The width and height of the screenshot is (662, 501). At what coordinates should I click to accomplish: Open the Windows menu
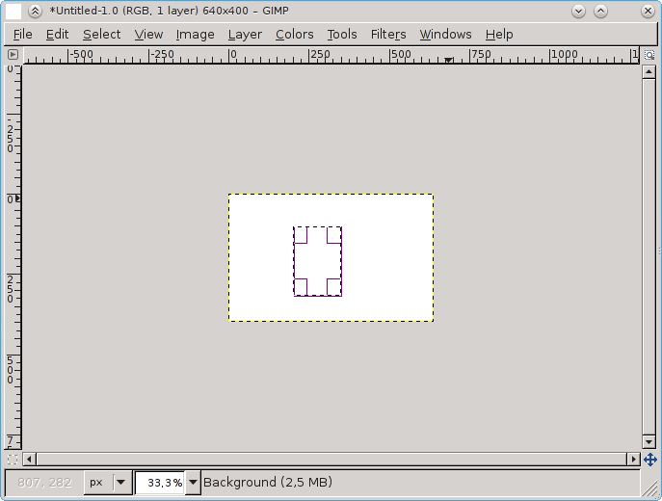click(x=445, y=34)
